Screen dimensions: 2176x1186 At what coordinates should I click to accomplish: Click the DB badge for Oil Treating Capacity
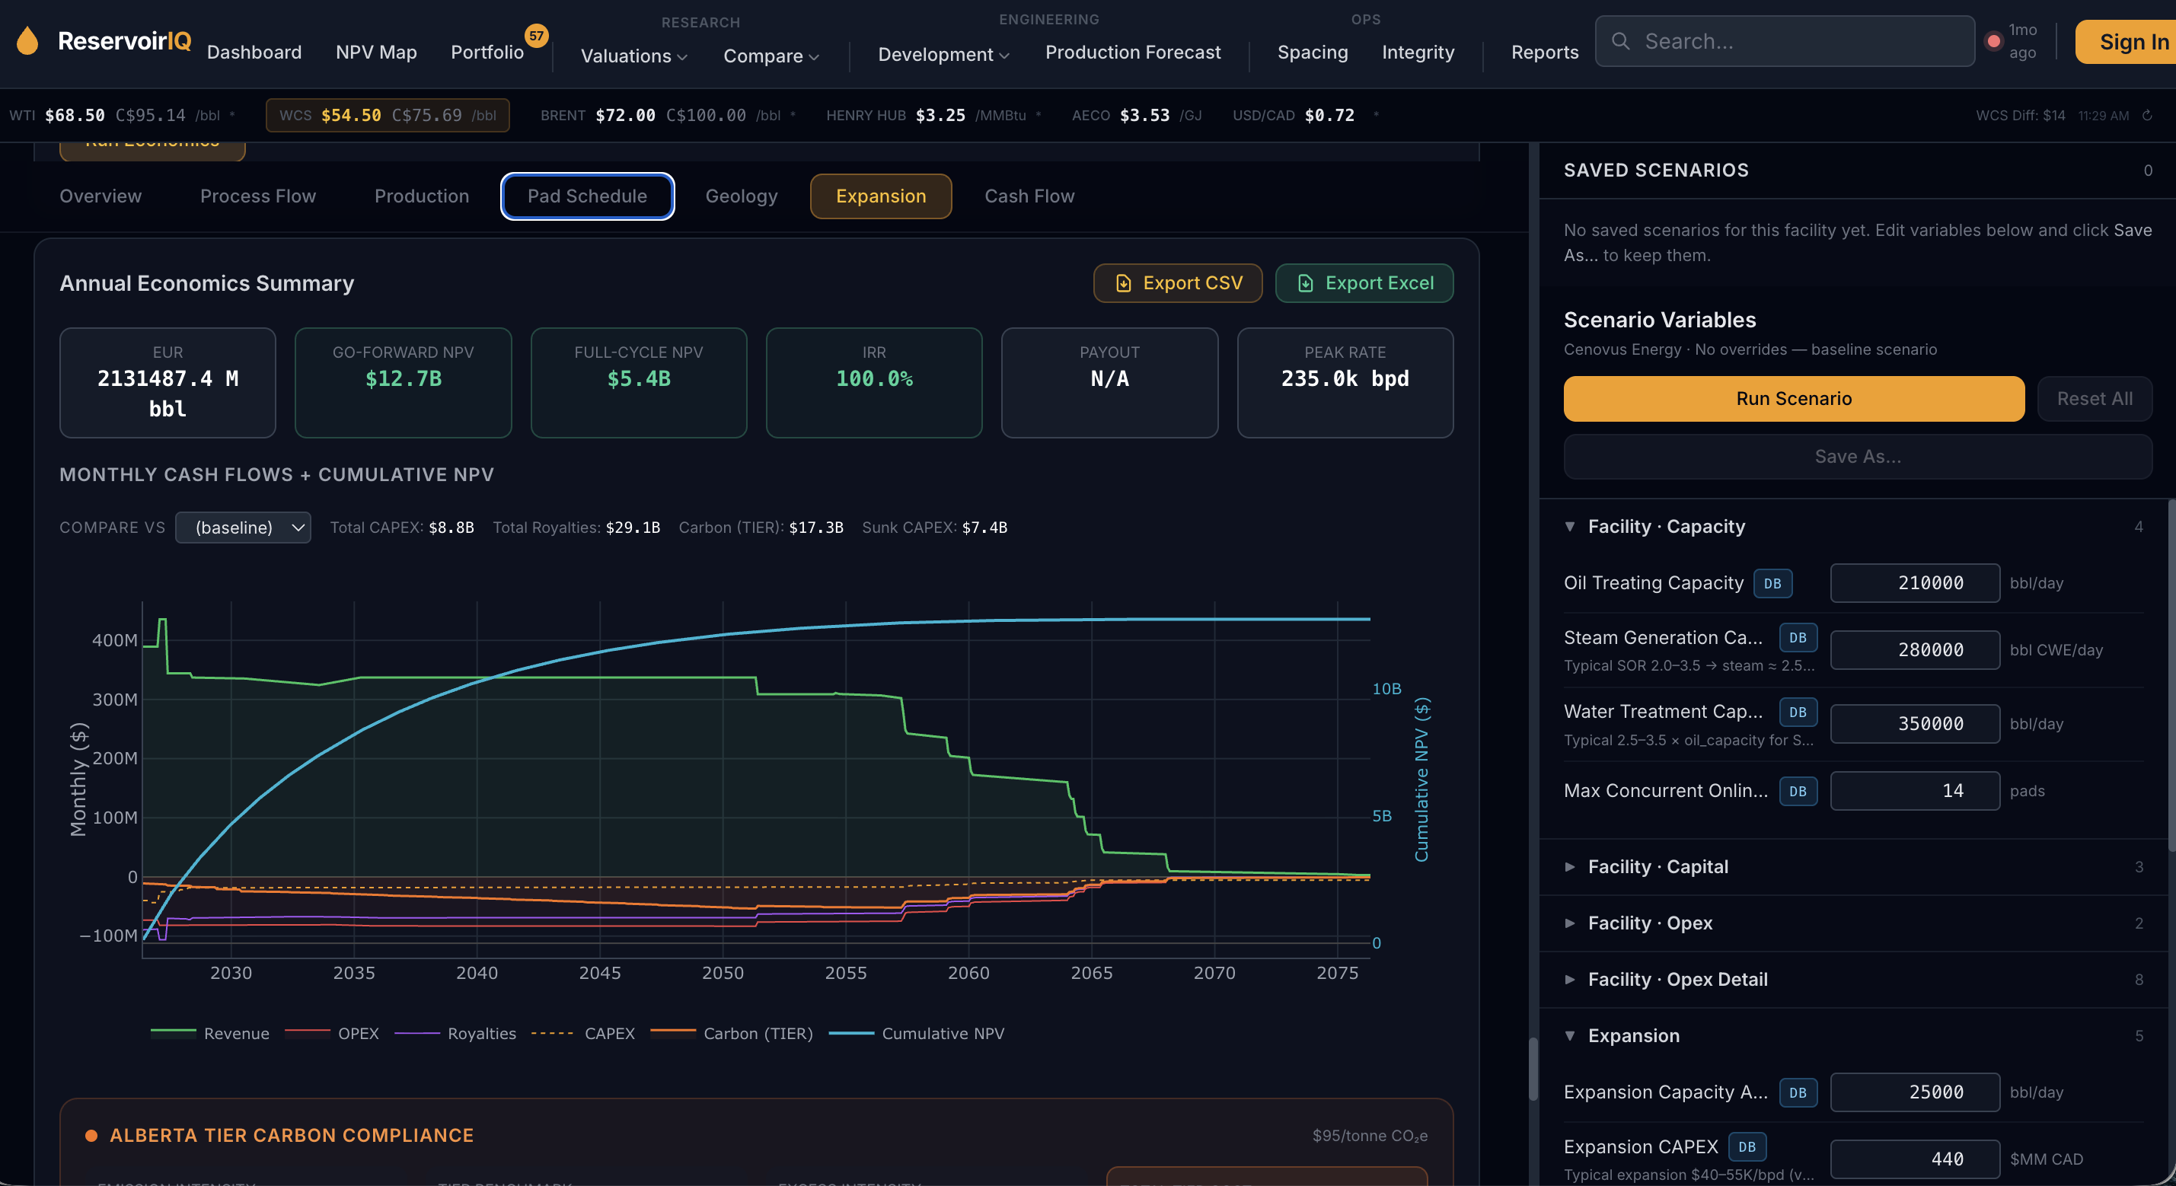1772,583
